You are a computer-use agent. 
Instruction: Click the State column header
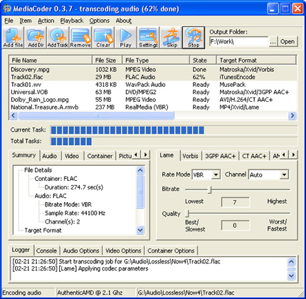pos(203,61)
